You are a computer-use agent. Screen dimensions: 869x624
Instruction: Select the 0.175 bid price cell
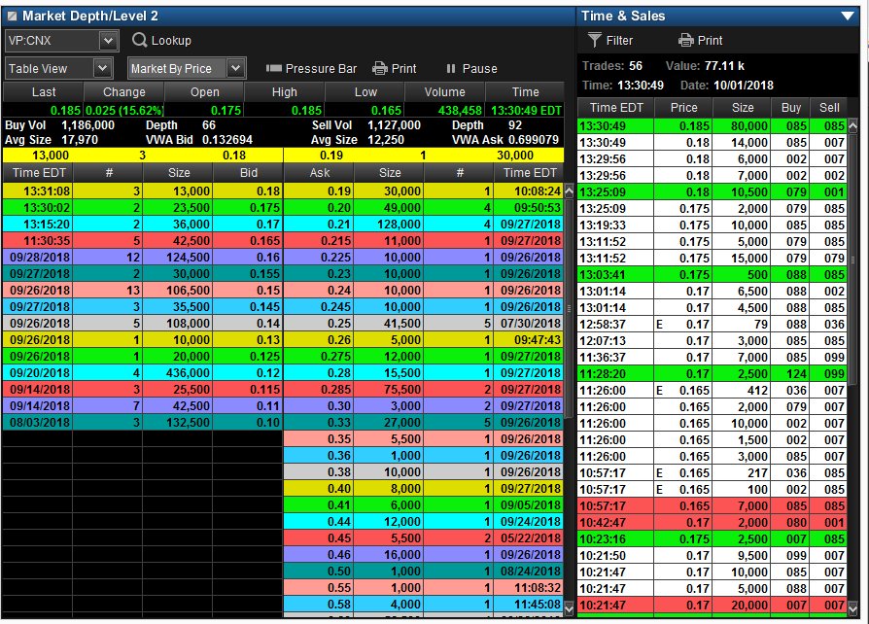point(248,208)
